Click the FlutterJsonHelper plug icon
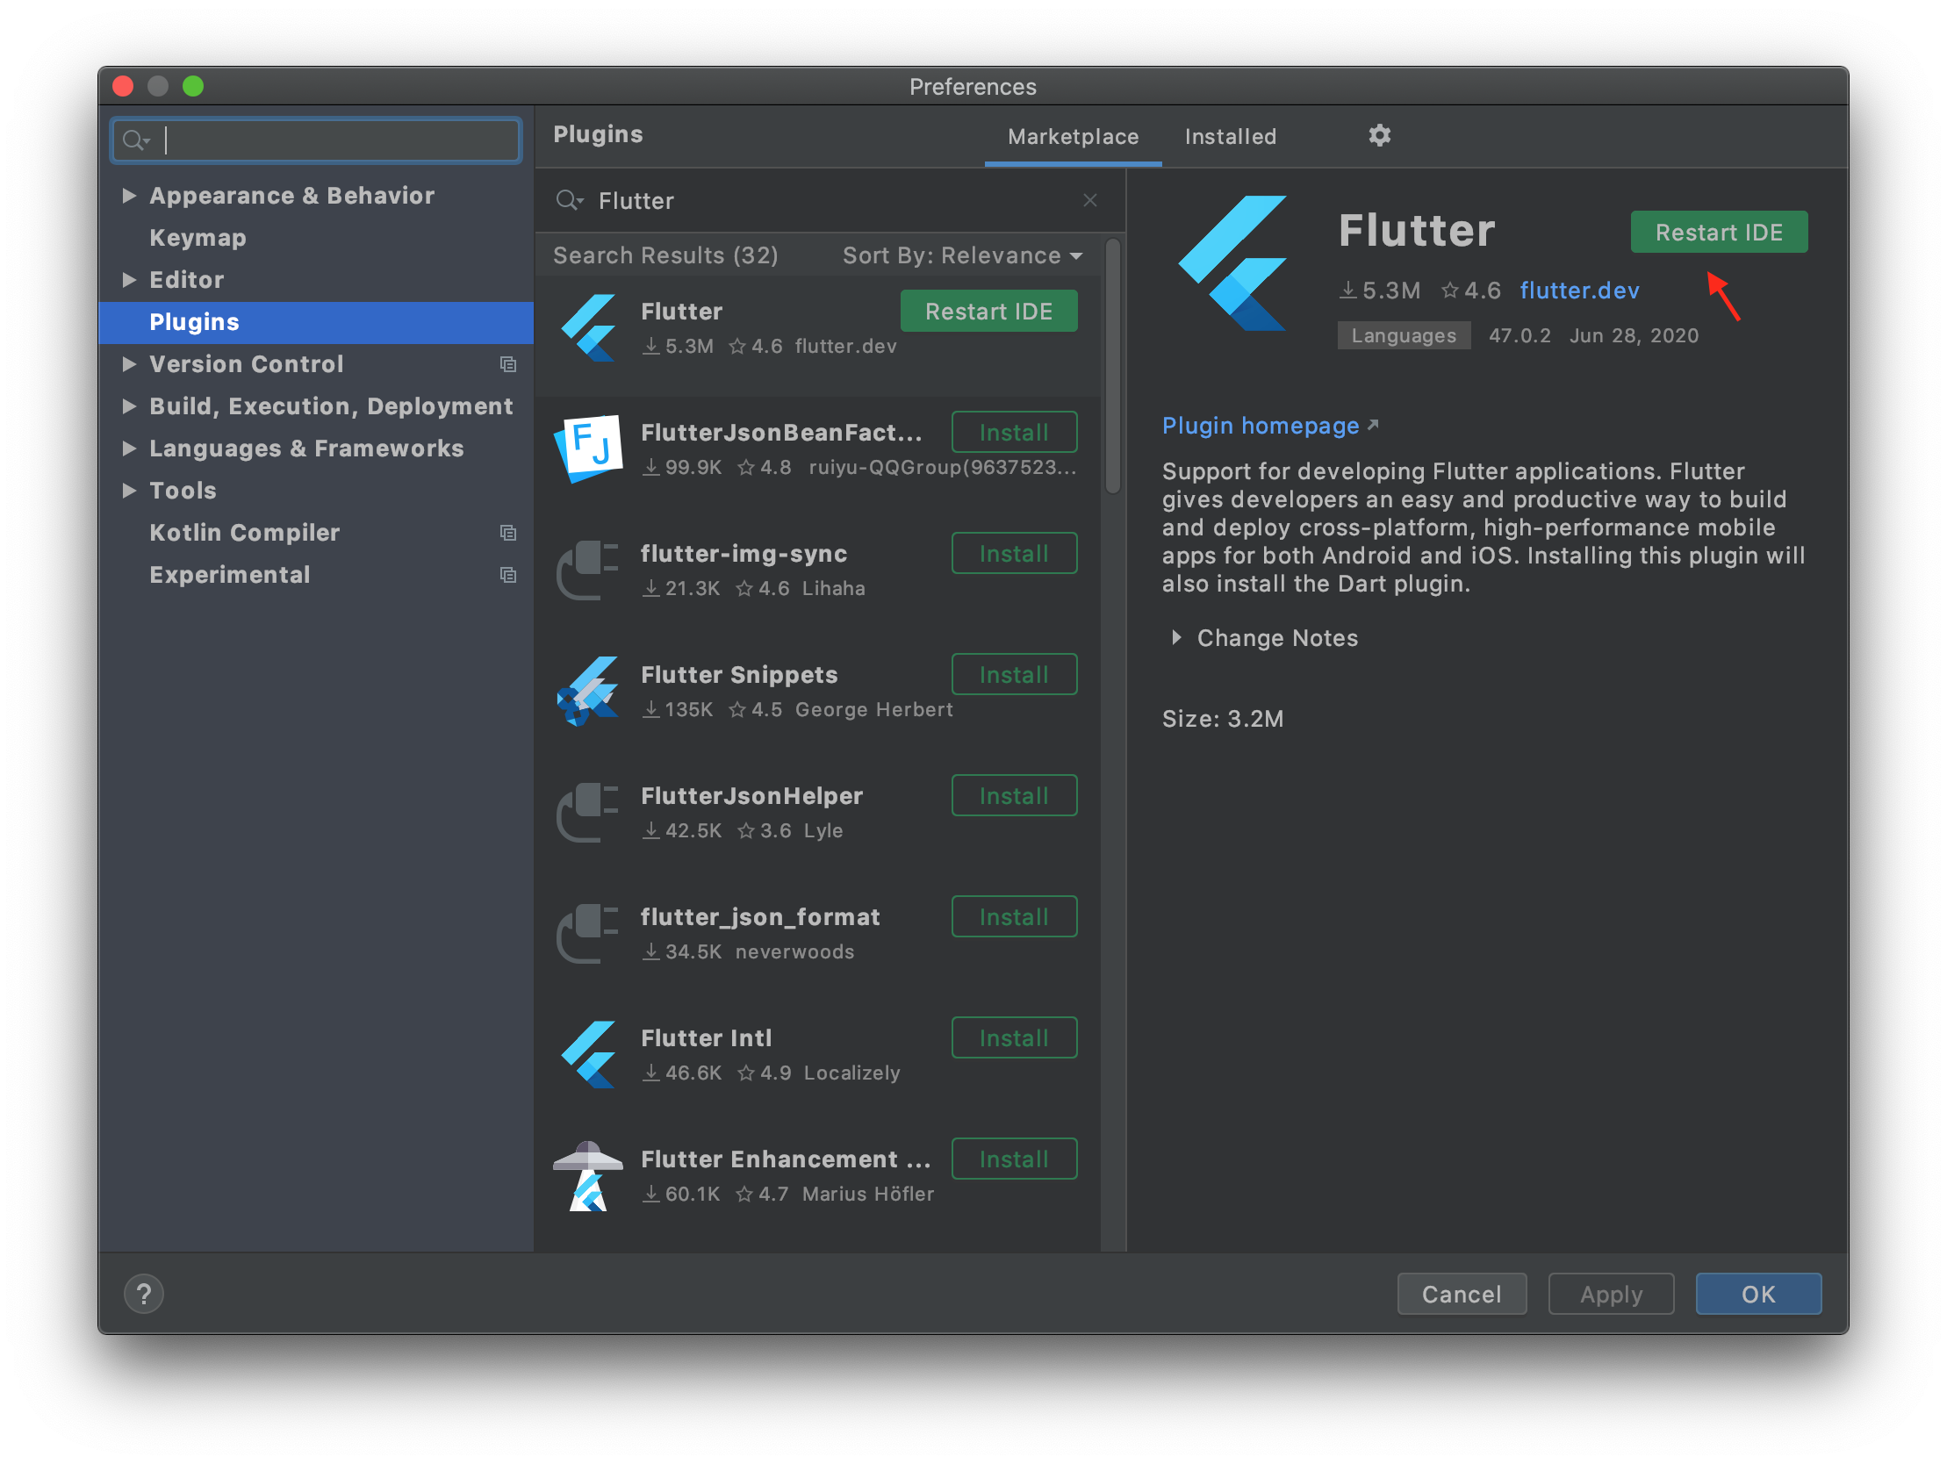1947x1464 pixels. coord(588,812)
